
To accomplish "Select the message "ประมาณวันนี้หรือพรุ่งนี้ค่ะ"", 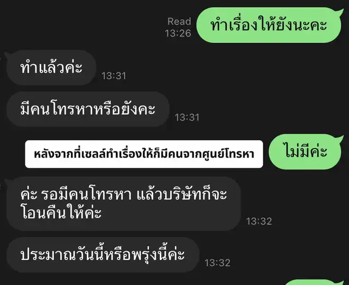I will (x=103, y=254).
